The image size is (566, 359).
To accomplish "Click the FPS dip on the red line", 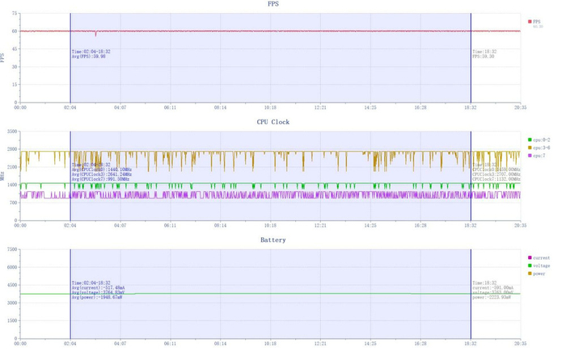I will click(x=95, y=34).
